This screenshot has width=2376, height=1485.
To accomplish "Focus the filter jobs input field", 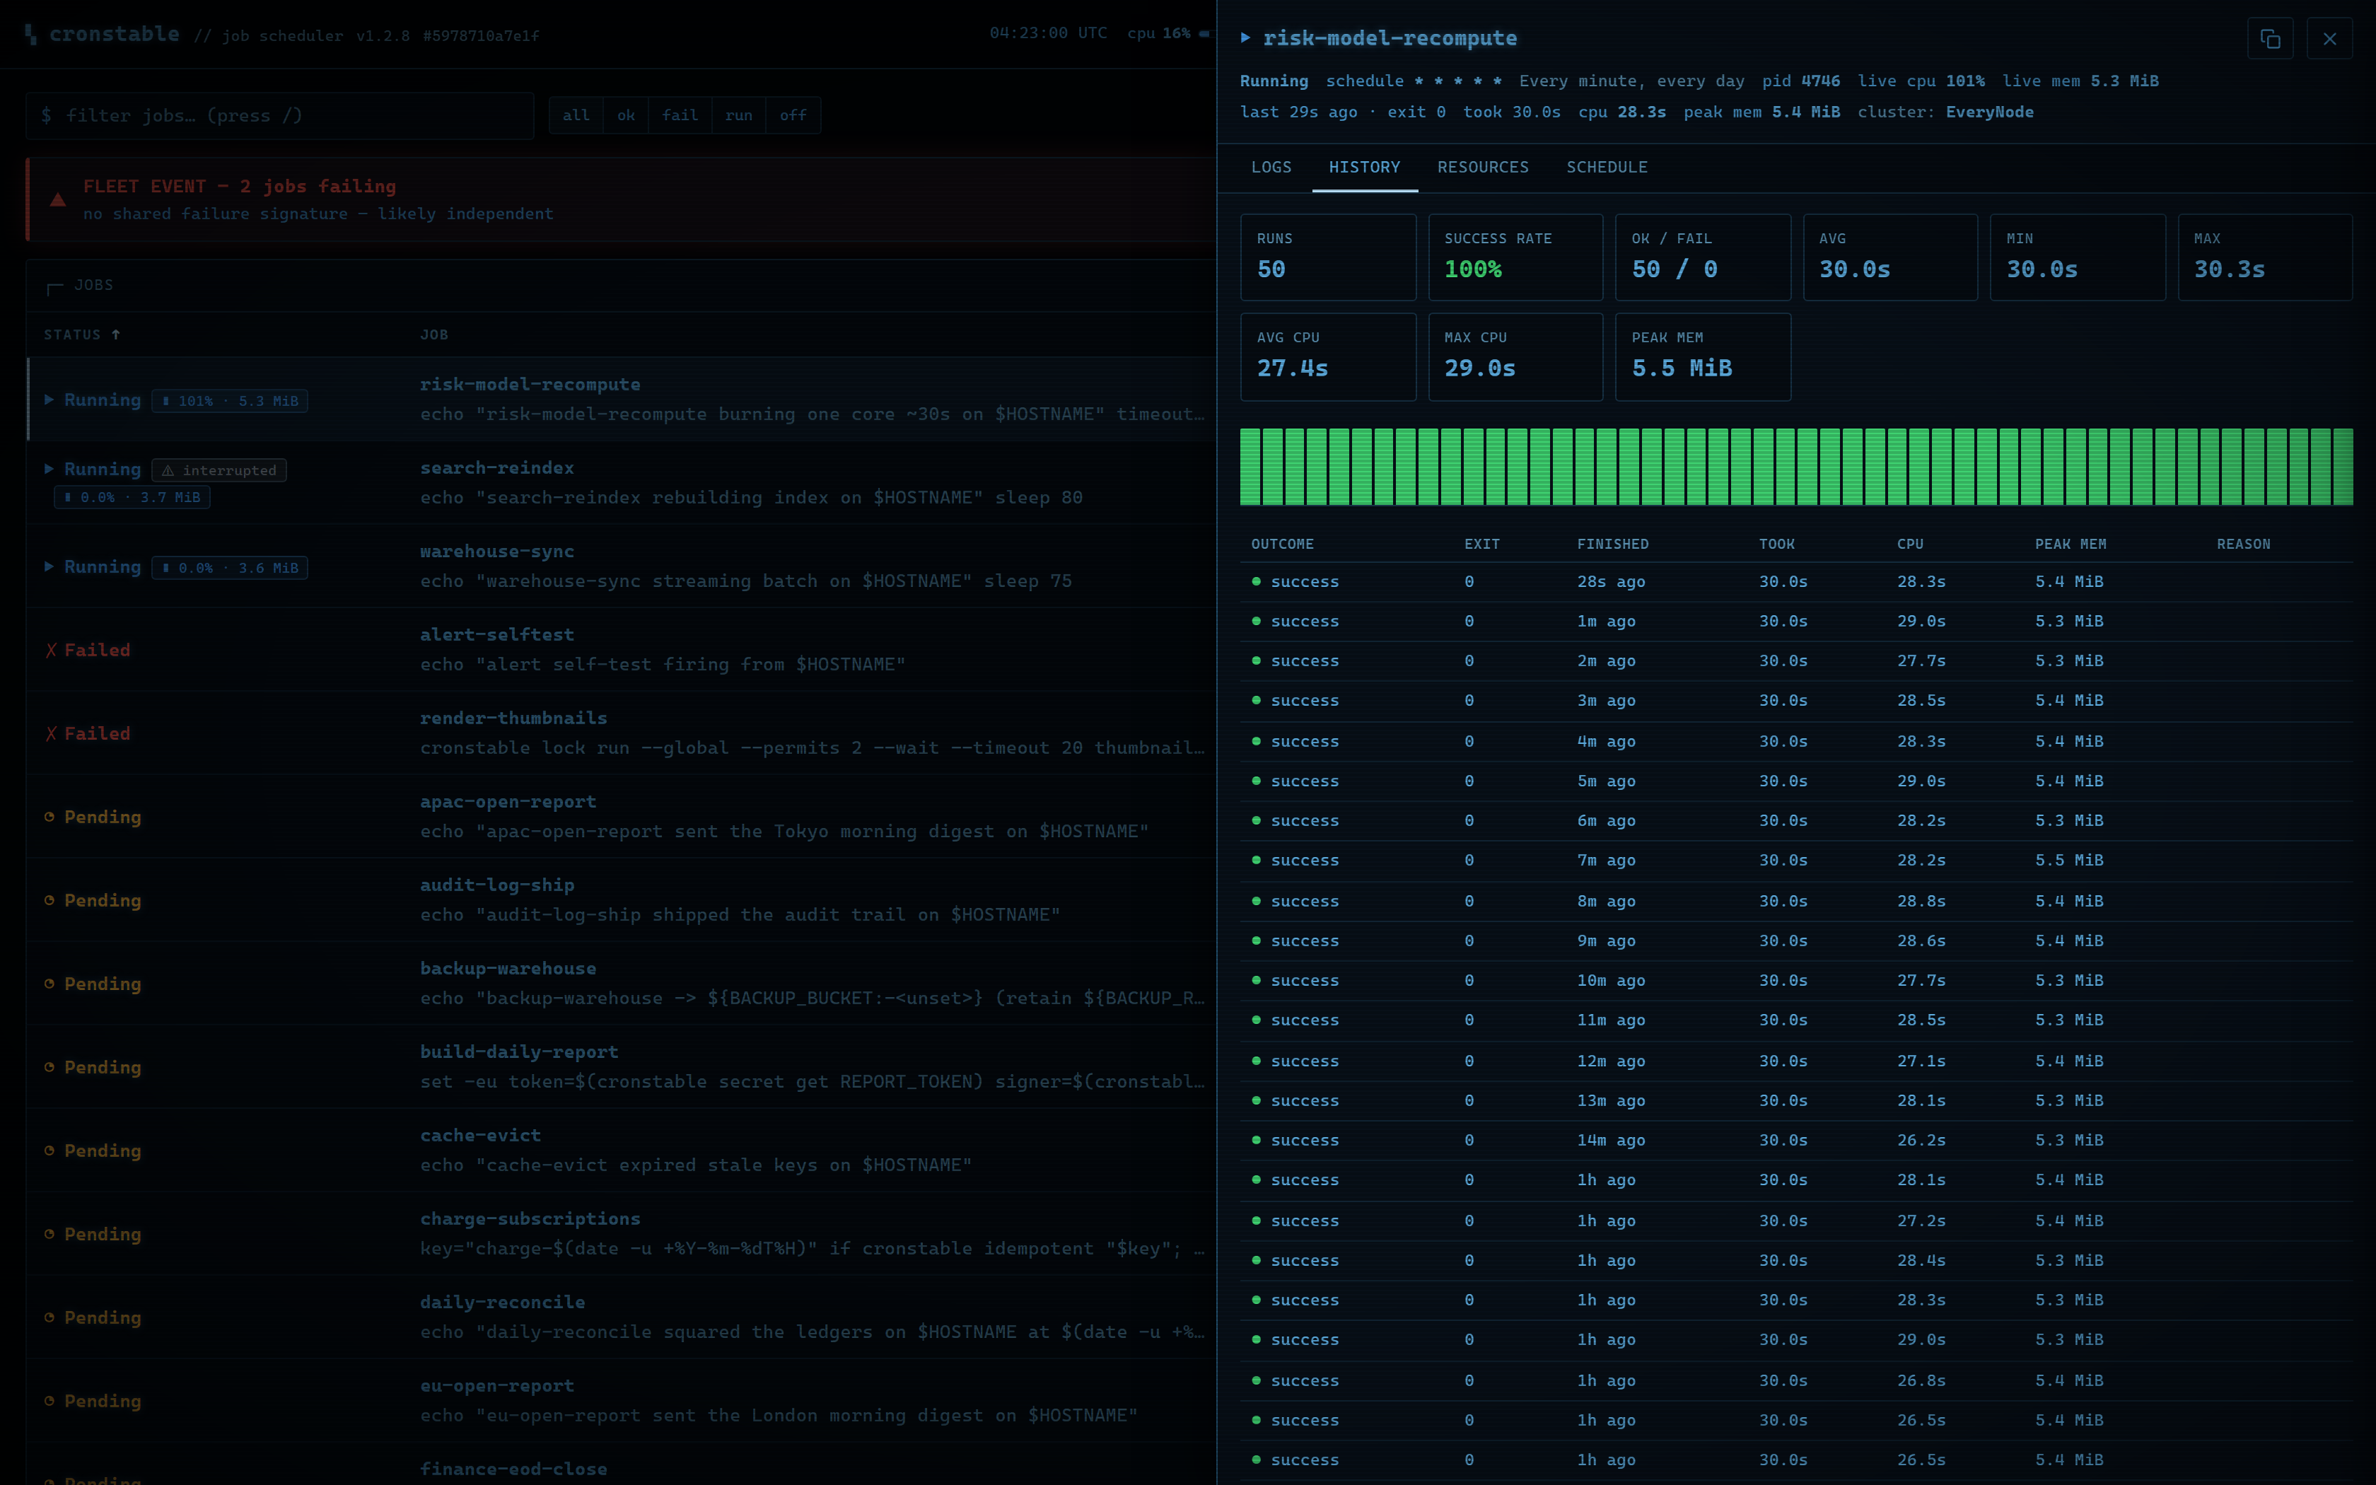I will pyautogui.click(x=280, y=116).
